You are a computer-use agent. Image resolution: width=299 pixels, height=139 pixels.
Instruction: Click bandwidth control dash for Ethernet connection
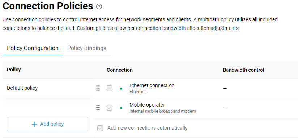click(x=225, y=89)
